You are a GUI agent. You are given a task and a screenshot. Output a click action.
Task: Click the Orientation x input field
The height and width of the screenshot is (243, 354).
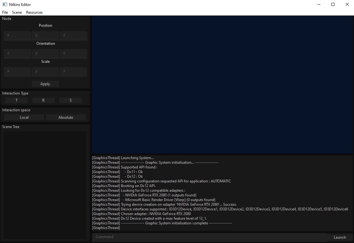pyautogui.click(x=17, y=53)
